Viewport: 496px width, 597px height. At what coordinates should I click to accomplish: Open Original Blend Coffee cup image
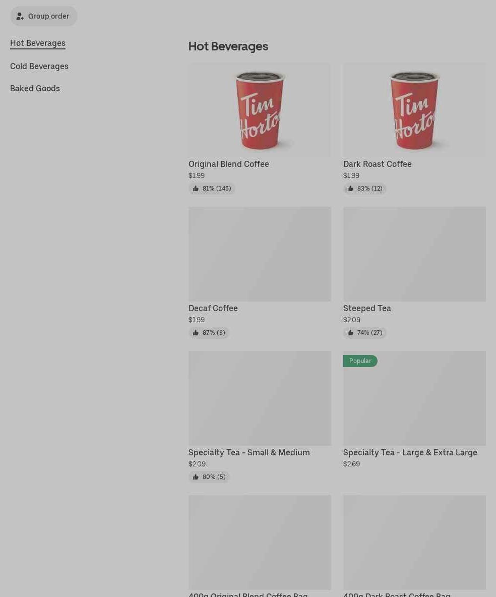coord(260,110)
